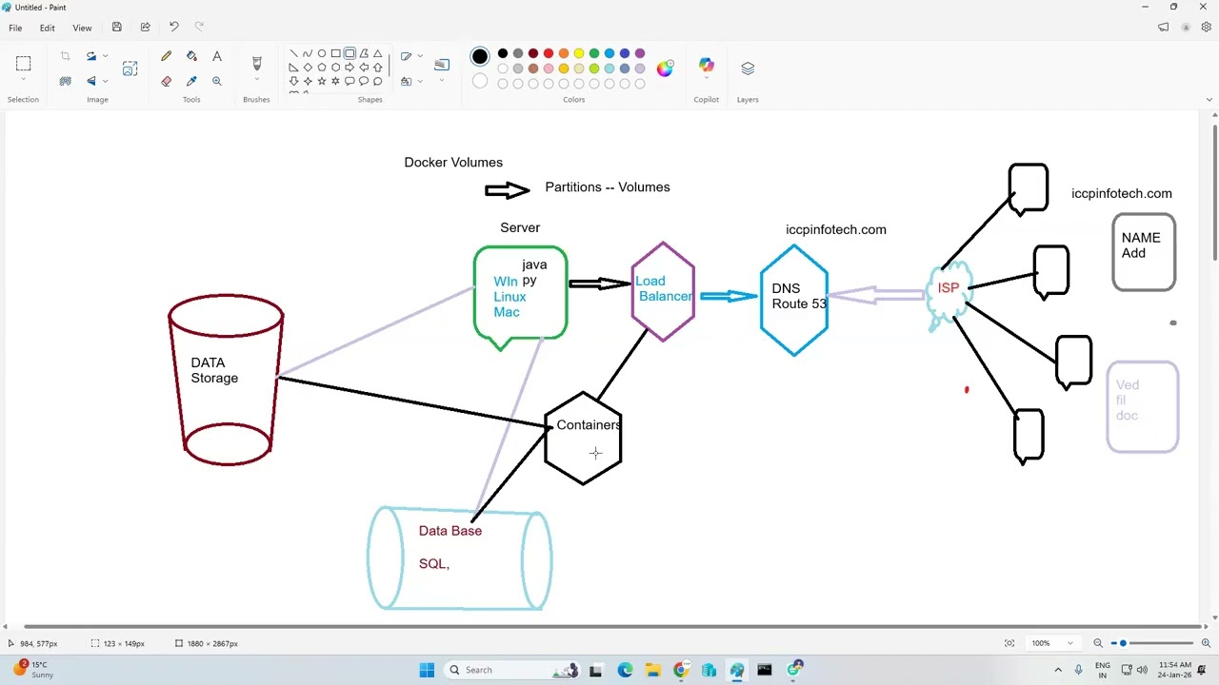
Task: Pick the purple color swatch
Action: click(x=640, y=53)
